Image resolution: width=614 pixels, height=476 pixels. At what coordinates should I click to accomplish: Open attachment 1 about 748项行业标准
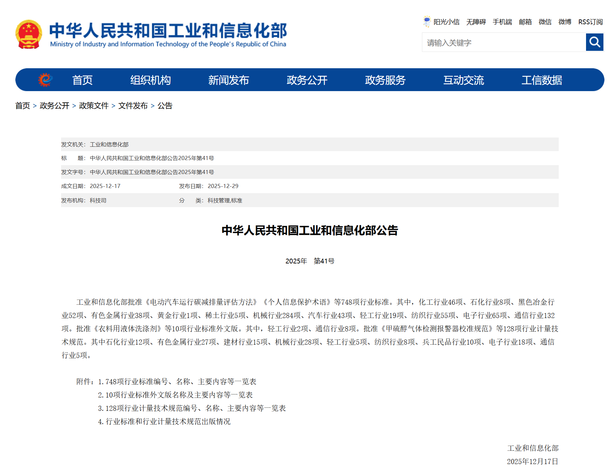tap(180, 381)
